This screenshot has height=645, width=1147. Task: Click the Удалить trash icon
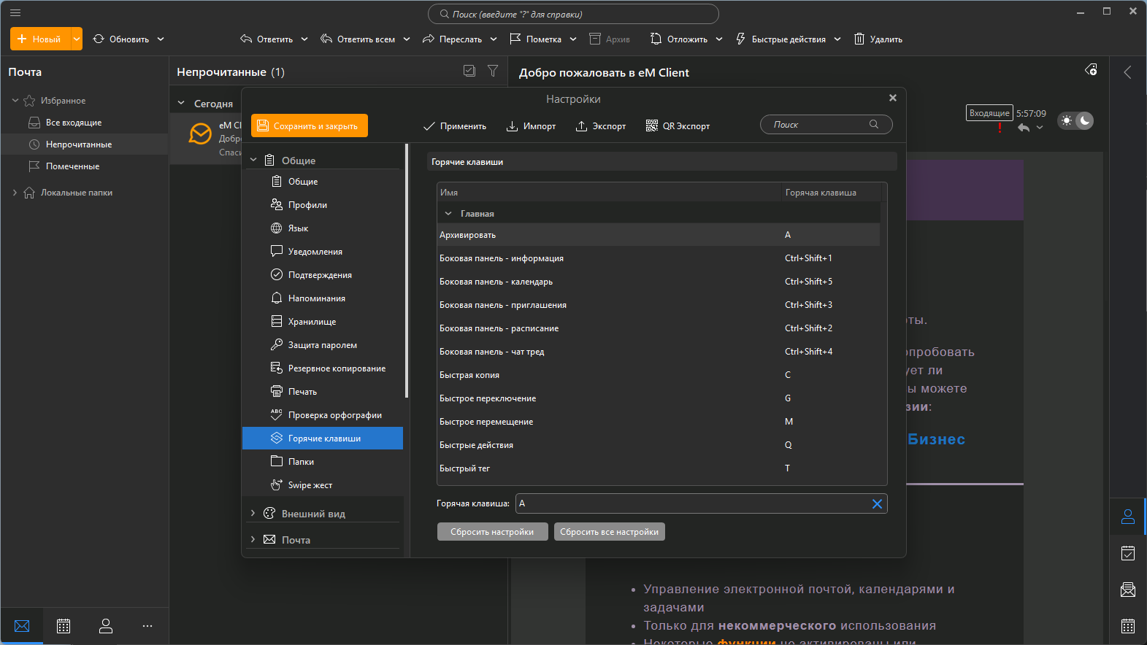pyautogui.click(x=859, y=39)
